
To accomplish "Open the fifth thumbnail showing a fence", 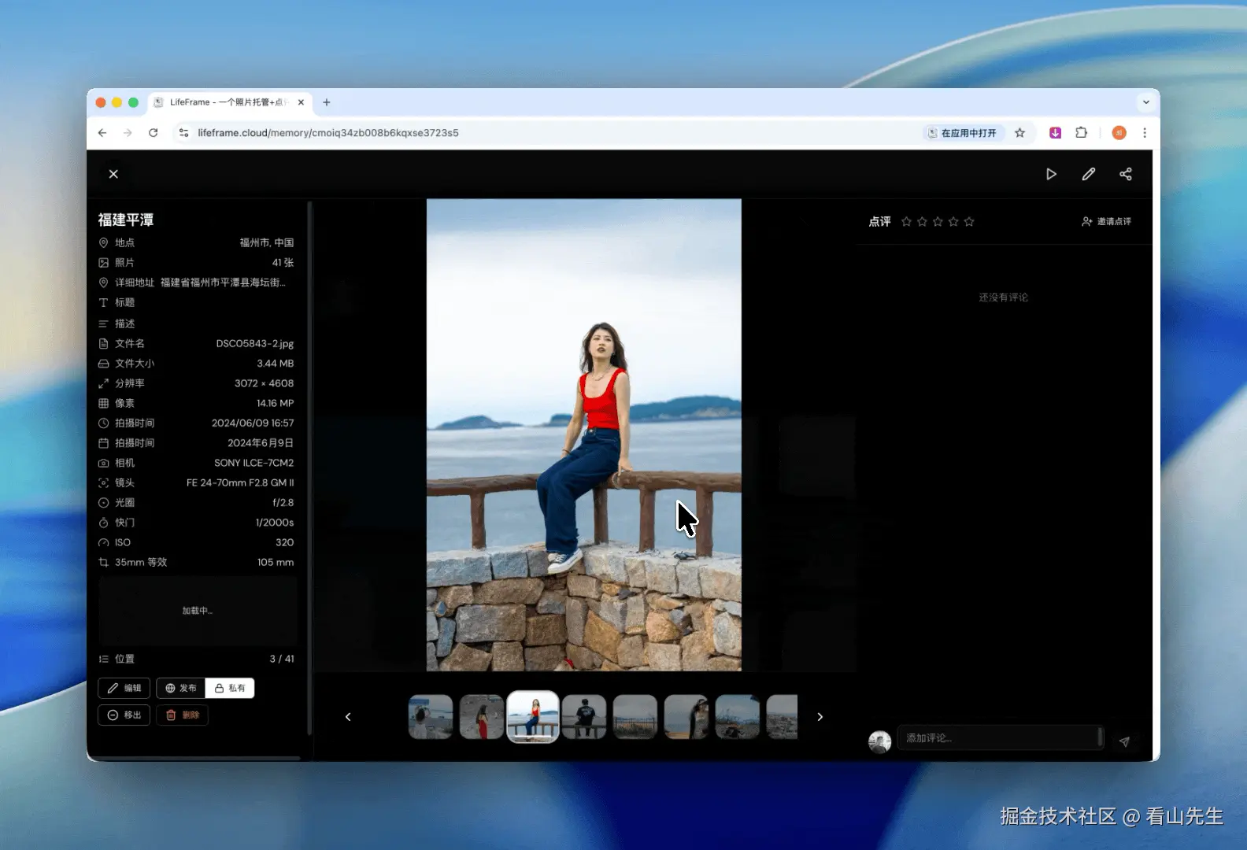I will coord(635,717).
